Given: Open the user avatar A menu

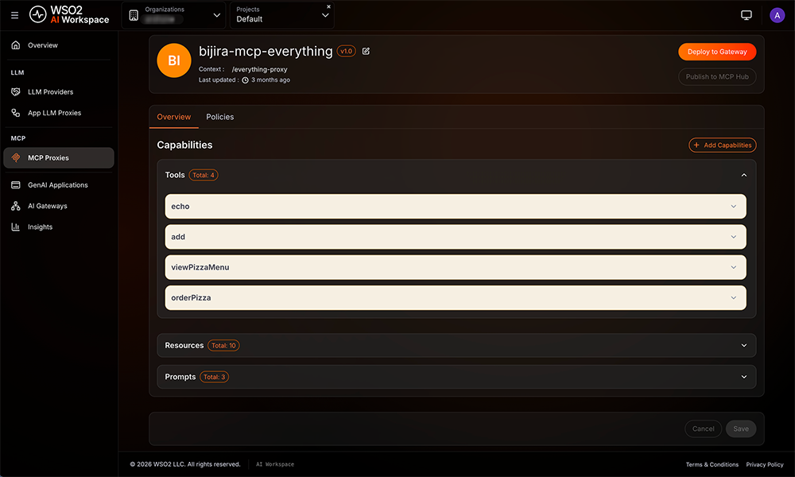Looking at the screenshot, I should point(777,15).
